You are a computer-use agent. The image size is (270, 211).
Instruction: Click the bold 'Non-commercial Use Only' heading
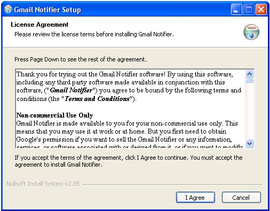54,115
